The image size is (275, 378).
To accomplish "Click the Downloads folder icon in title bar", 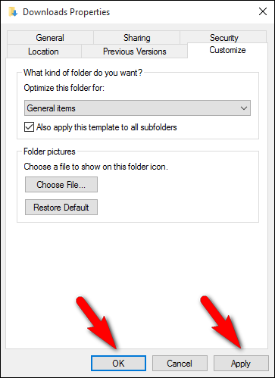I will (x=13, y=12).
